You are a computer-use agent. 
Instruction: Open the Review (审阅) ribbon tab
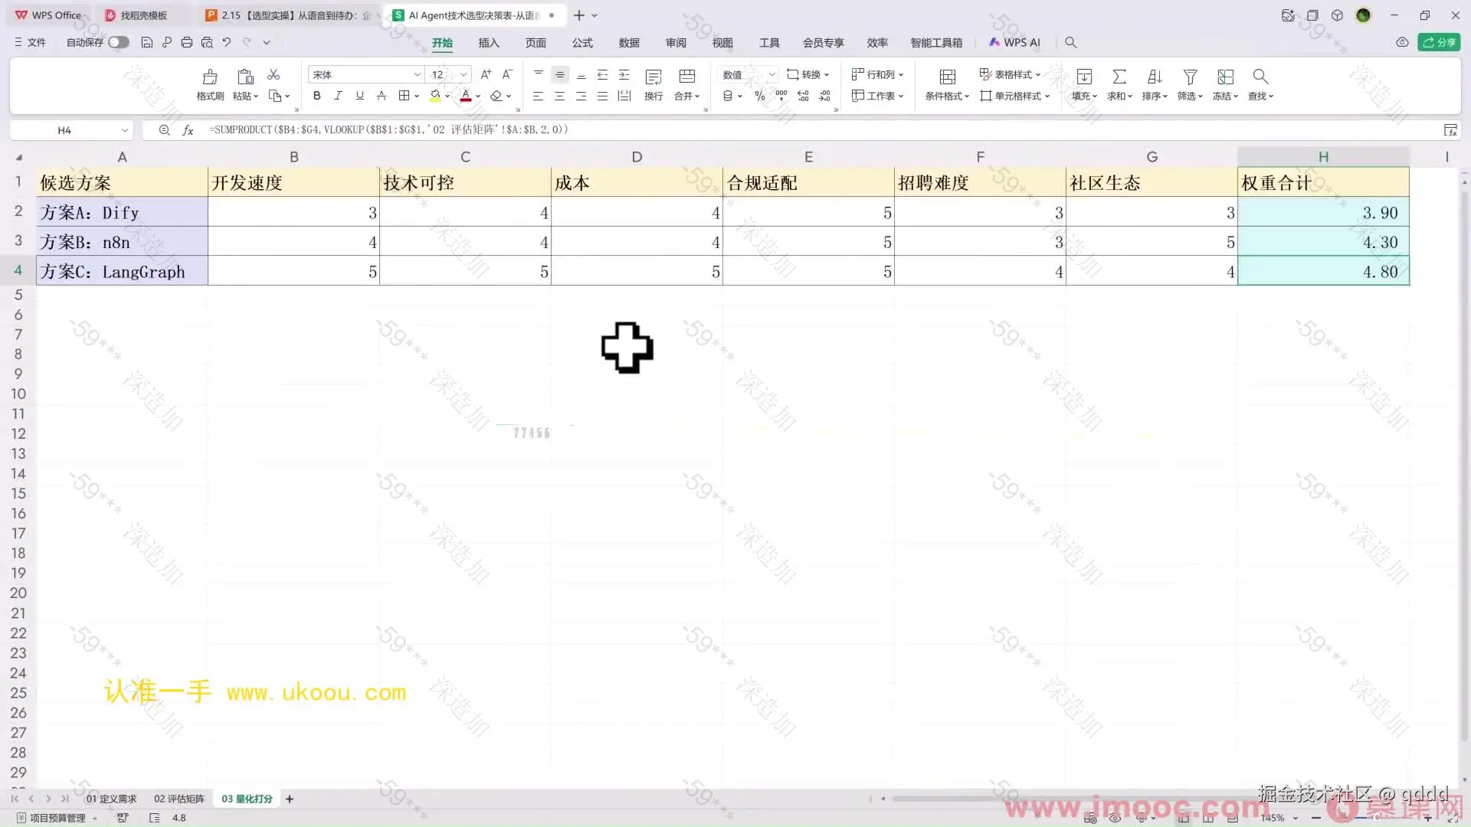click(x=676, y=43)
